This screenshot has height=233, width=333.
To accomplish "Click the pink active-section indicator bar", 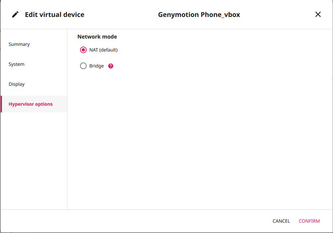I will point(1,104).
